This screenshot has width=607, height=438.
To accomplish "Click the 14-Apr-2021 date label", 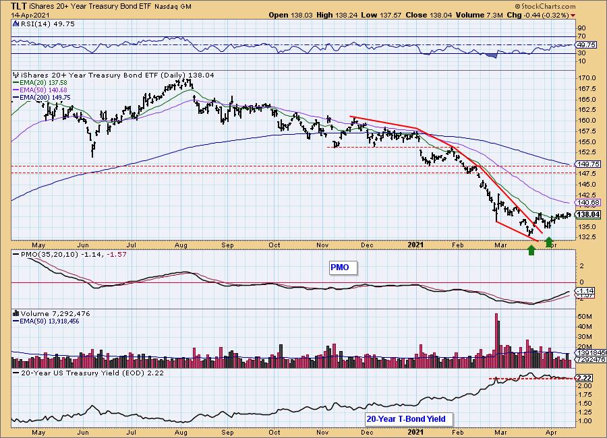I will 30,15.
